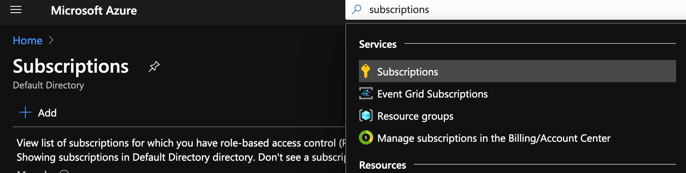Viewport: 686px width, 173px height.
Task: Click the Microsoft Azure logo text
Action: click(94, 11)
